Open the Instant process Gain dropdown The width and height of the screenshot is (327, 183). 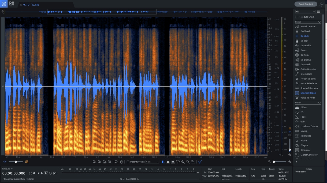(152, 162)
